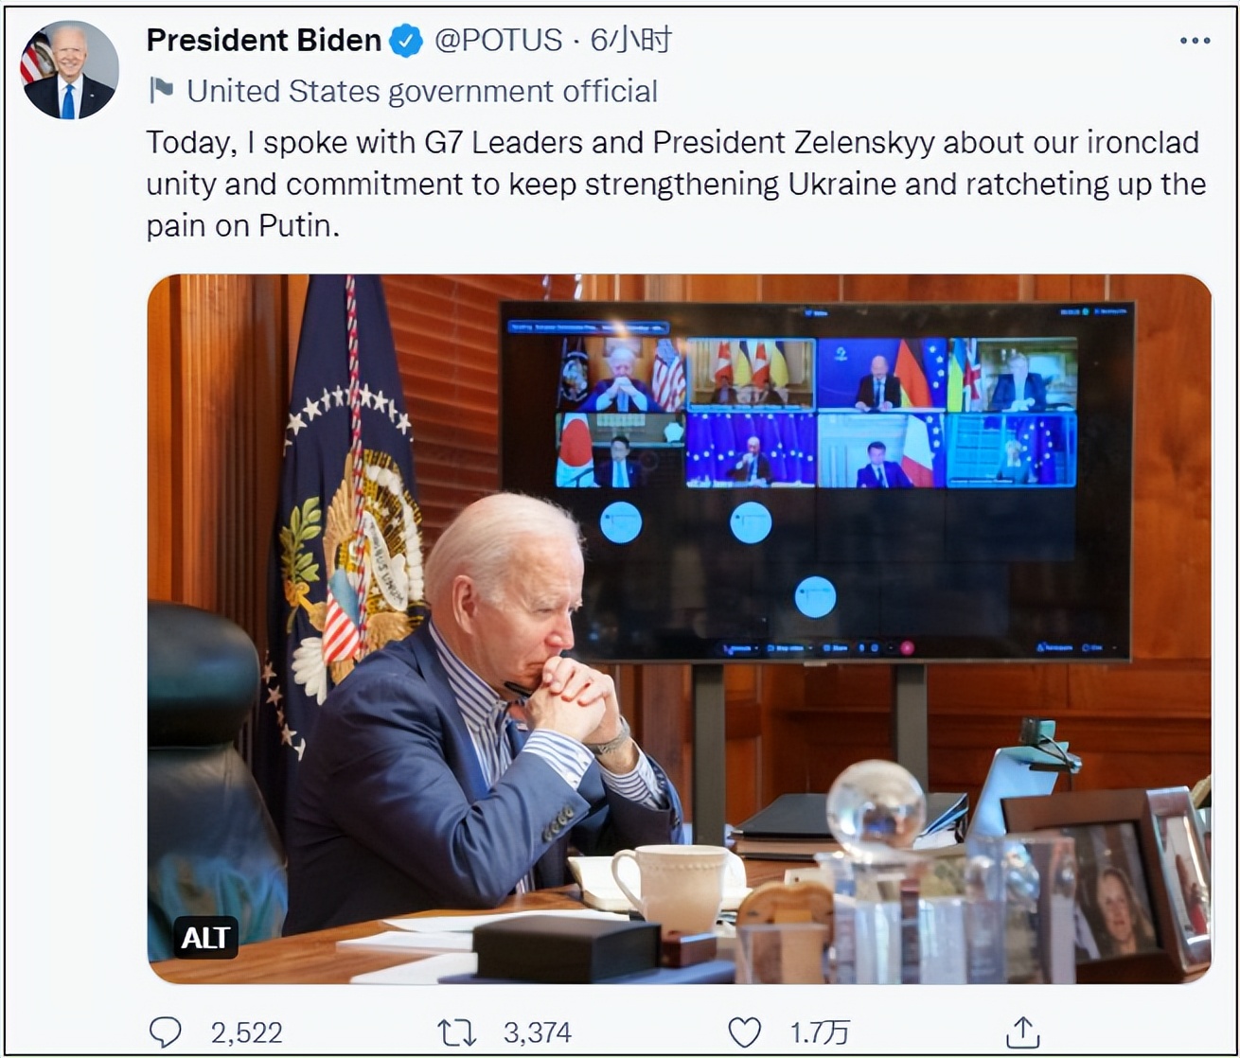Click the President Biden display name
1240x1058 pixels.
coord(264,41)
